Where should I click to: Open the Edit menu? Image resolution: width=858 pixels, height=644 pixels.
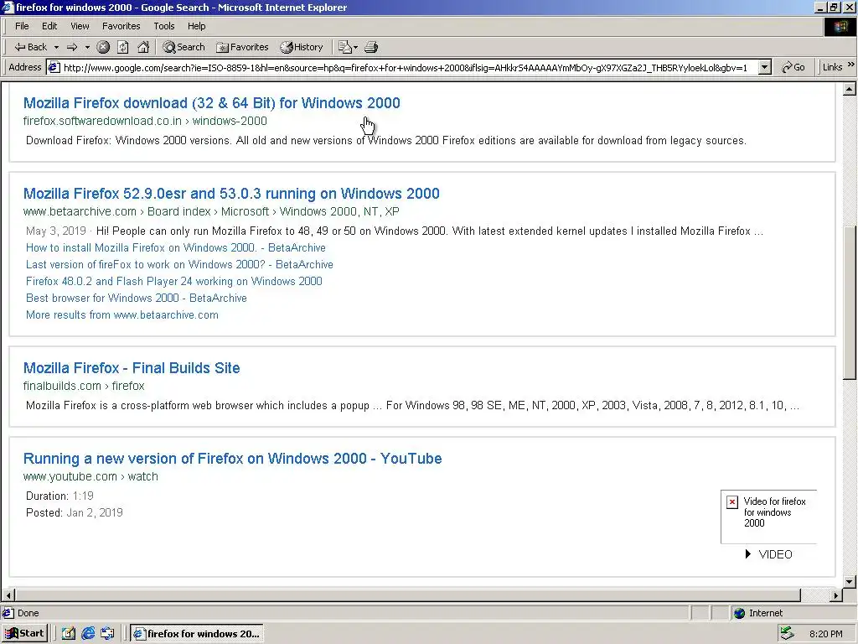49,26
